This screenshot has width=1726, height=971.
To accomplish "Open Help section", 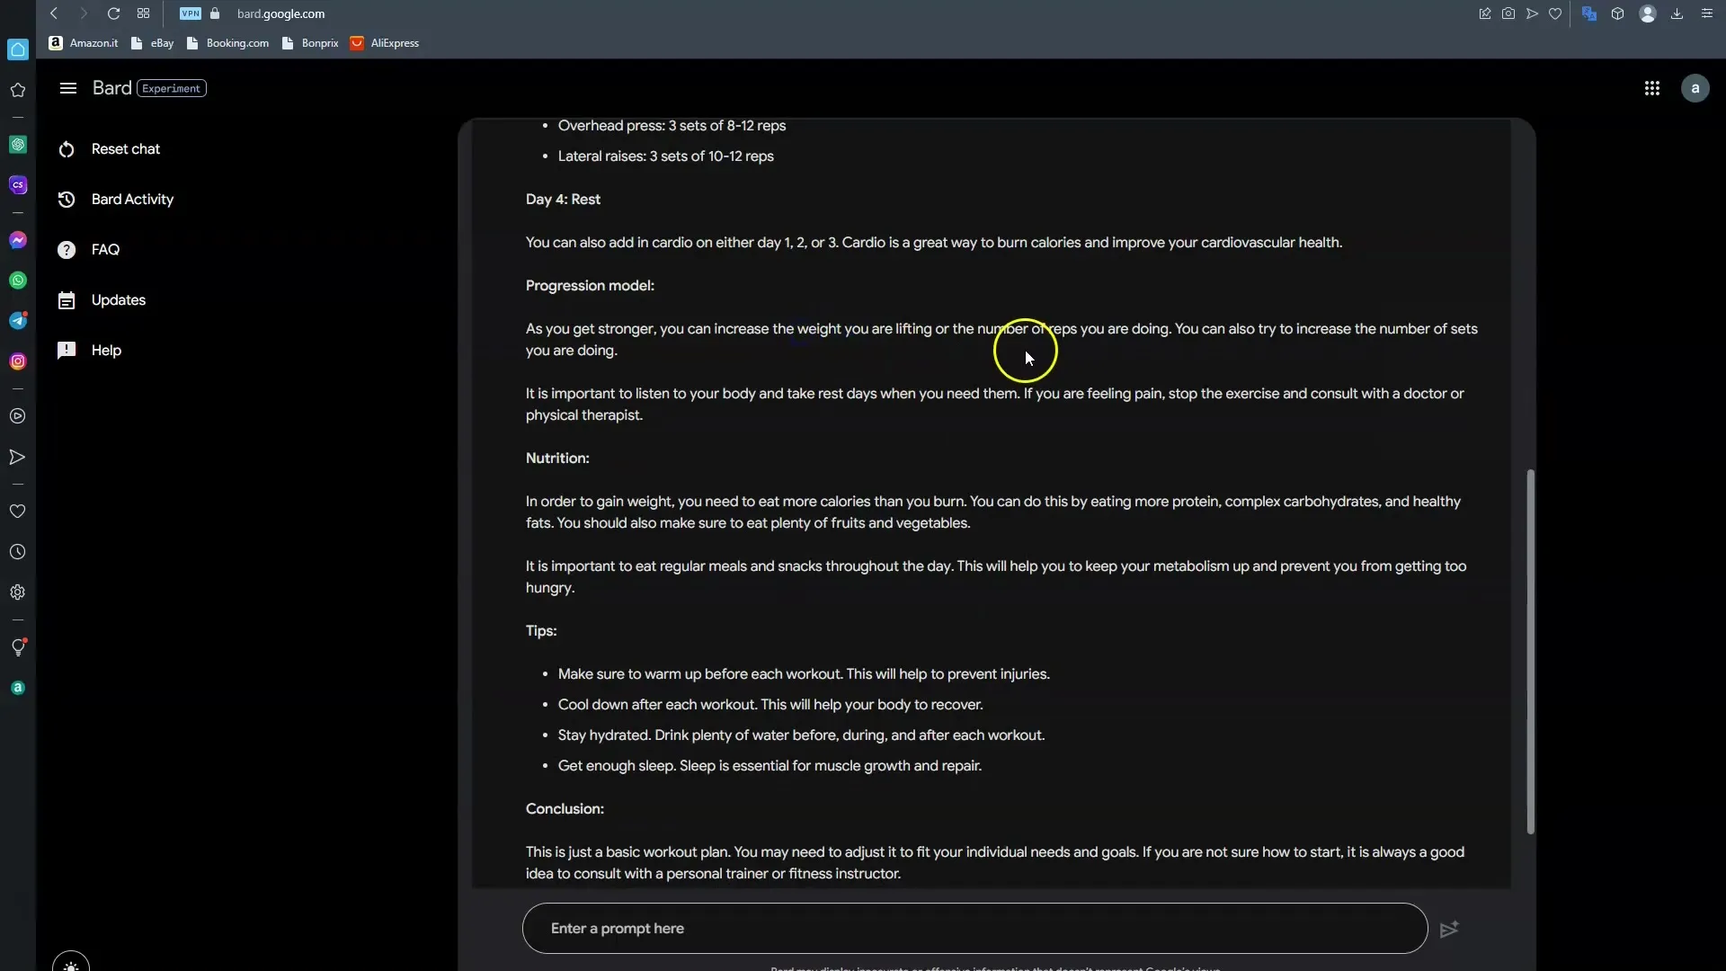I will pyautogui.click(x=107, y=350).
